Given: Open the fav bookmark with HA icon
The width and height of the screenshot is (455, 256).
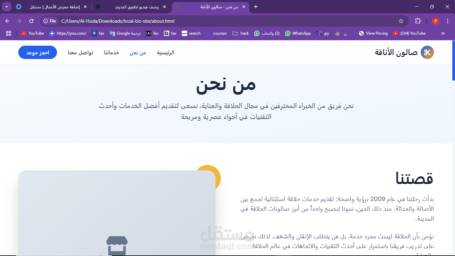Looking at the screenshot, I should pyautogui.click(x=170, y=33).
